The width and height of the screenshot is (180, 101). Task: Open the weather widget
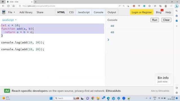6,98
